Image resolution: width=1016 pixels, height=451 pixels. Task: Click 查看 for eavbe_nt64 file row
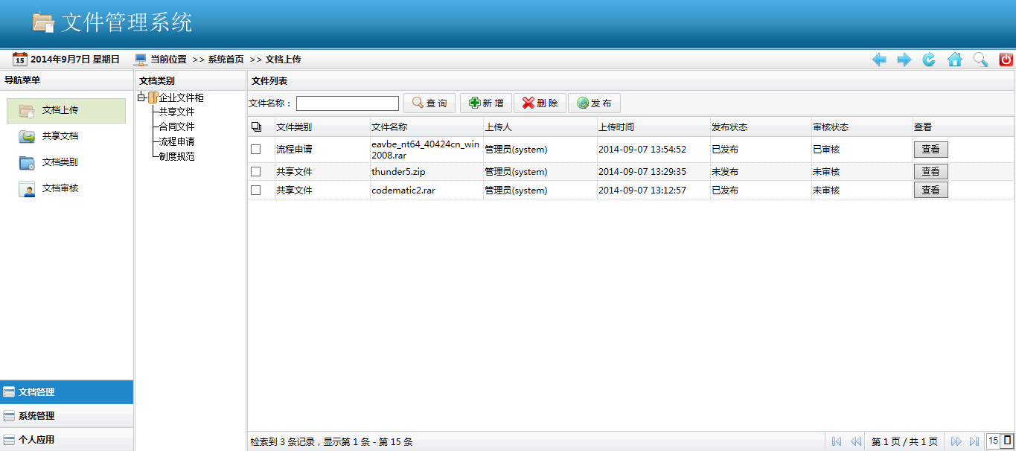pos(930,149)
